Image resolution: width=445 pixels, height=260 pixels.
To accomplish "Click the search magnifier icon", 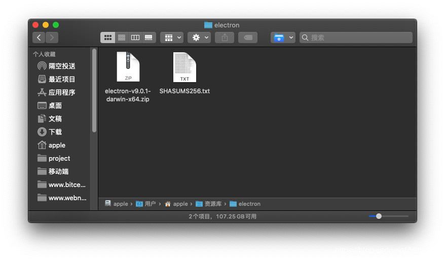I will 305,38.
